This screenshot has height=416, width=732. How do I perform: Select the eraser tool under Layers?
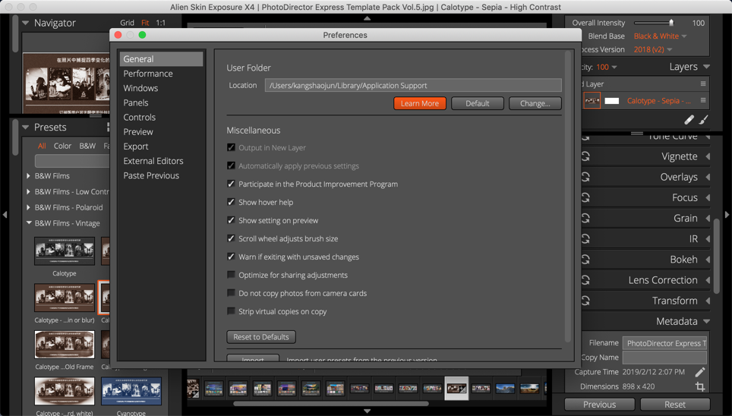pos(689,120)
